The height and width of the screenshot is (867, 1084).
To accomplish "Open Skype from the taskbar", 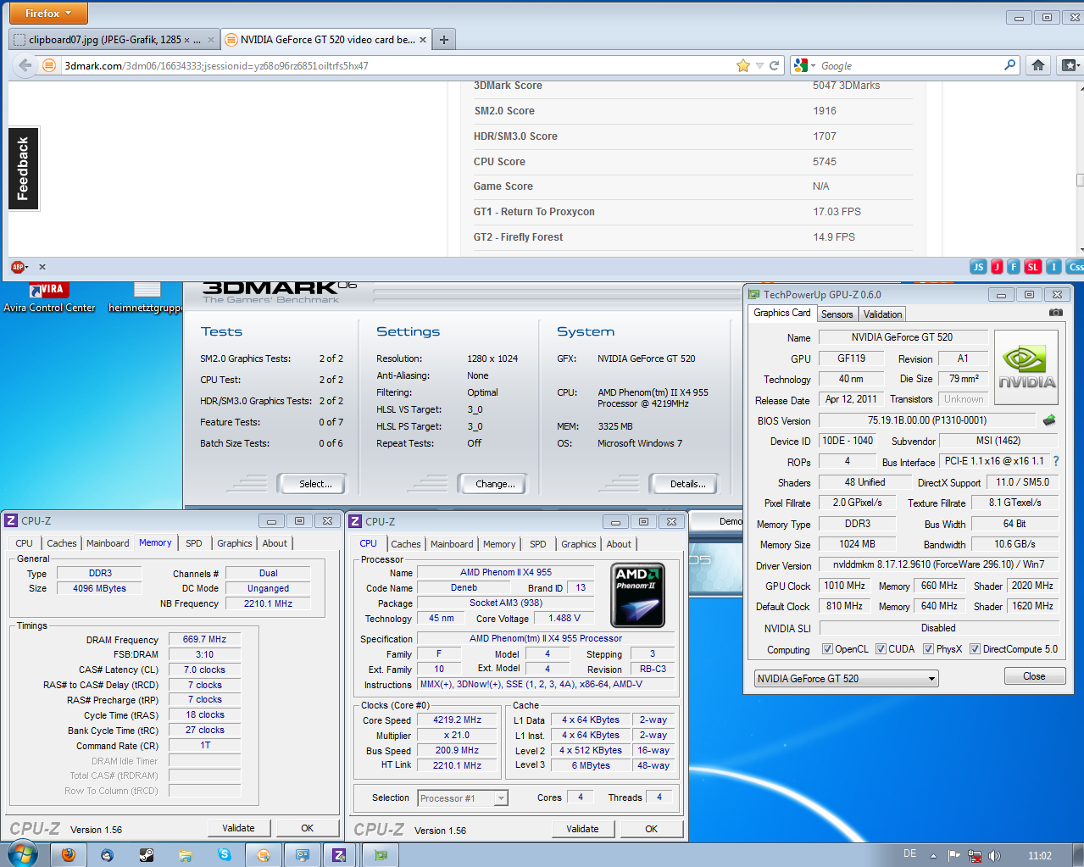I will click(224, 855).
